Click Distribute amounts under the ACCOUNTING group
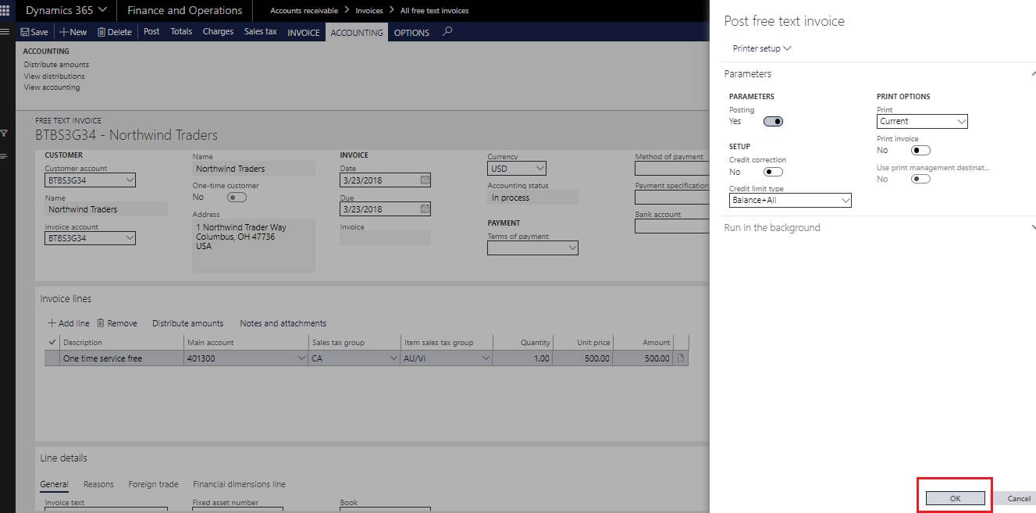 point(56,65)
